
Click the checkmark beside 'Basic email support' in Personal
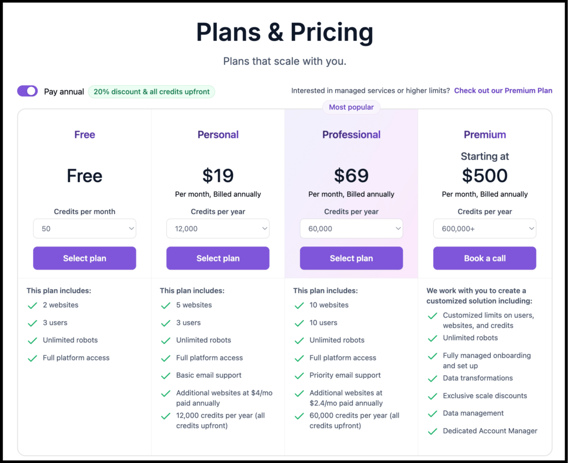click(166, 375)
